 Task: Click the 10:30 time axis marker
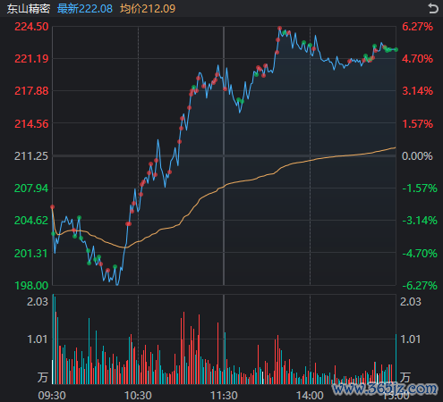click(138, 396)
